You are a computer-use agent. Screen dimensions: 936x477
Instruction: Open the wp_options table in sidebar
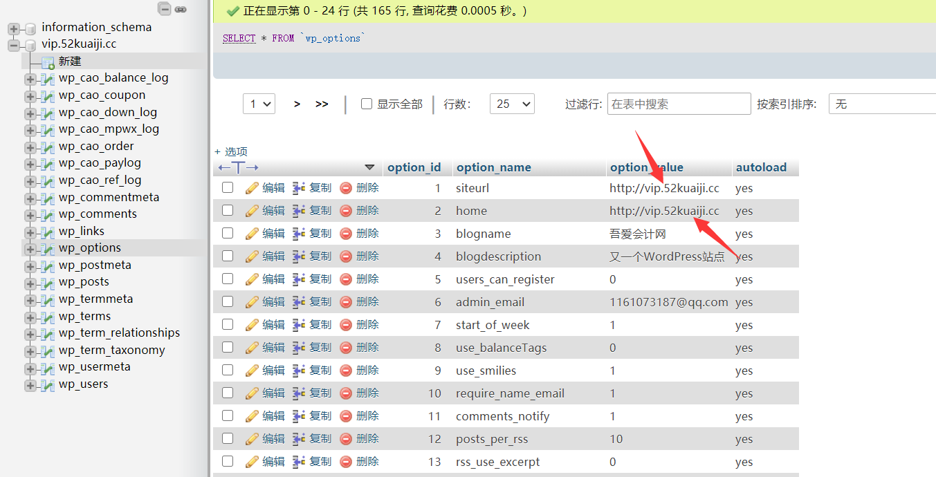tap(89, 248)
